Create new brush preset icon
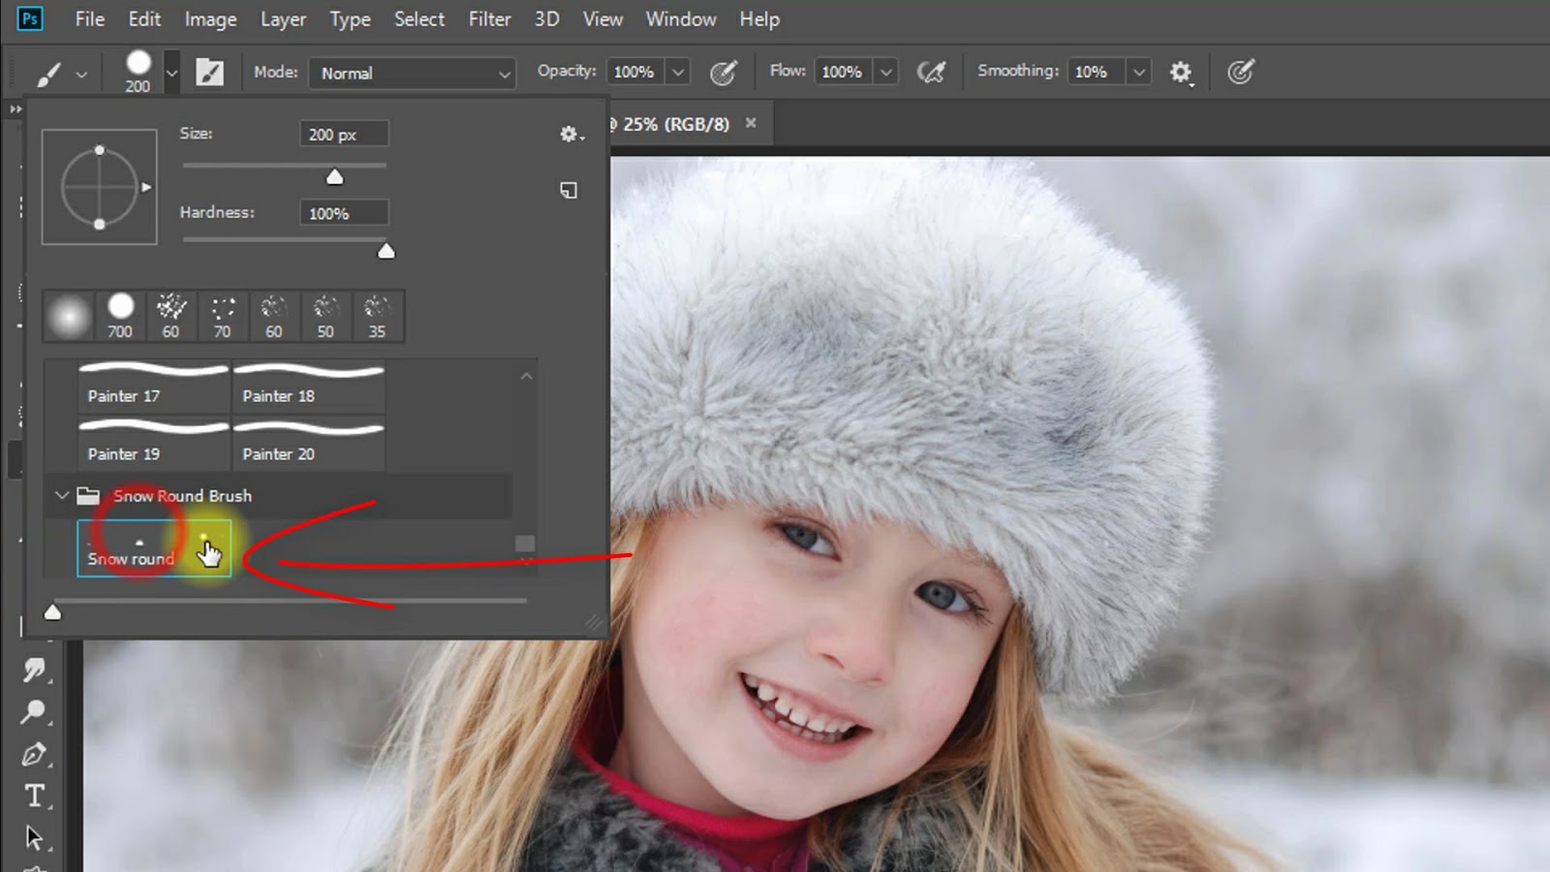The image size is (1550, 872). [569, 190]
